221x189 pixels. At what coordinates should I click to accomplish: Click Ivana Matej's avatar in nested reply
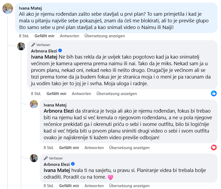[34, 104]
